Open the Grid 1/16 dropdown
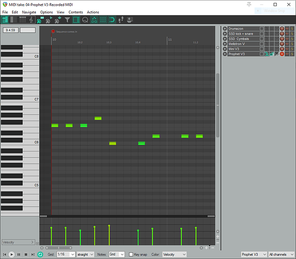 [66, 254]
